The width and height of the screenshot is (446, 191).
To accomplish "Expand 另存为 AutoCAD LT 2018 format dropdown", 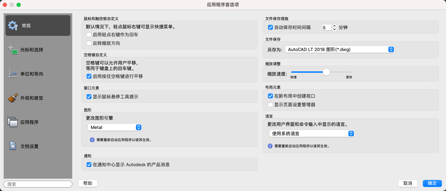I will (339, 49).
